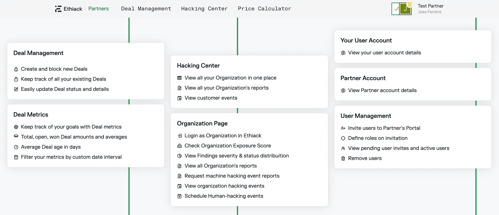This screenshot has width=499, height=215.
Task: Click the Deal Management card heading
Action: (x=38, y=53)
